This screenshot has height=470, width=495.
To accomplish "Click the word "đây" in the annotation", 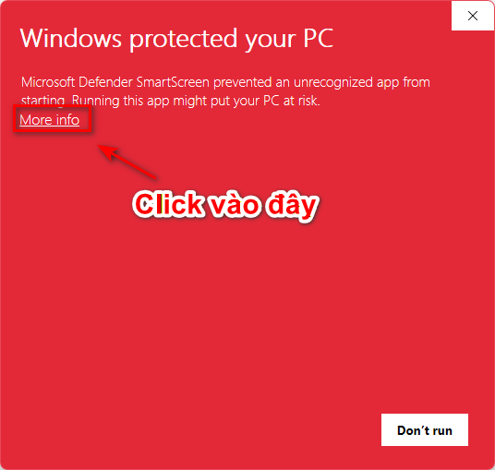I will [x=292, y=206].
